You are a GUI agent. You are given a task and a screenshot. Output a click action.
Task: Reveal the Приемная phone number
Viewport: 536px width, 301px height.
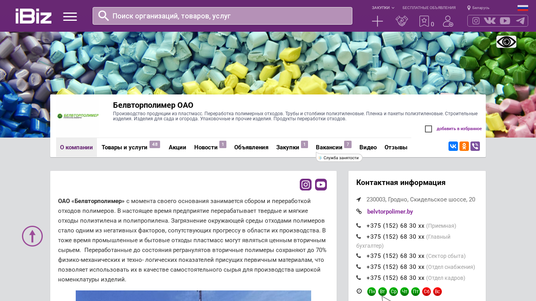(x=396, y=226)
